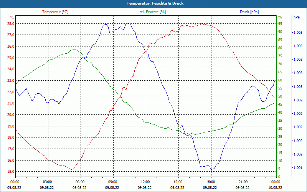This screenshot has height=192, width=307.
Task: Choose the "55" humidity value
Action: click(280, 88)
